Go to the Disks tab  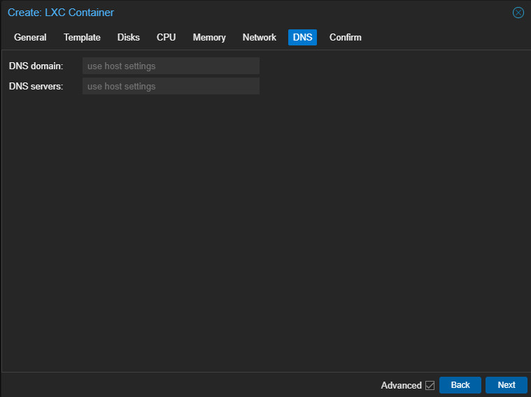pos(128,37)
